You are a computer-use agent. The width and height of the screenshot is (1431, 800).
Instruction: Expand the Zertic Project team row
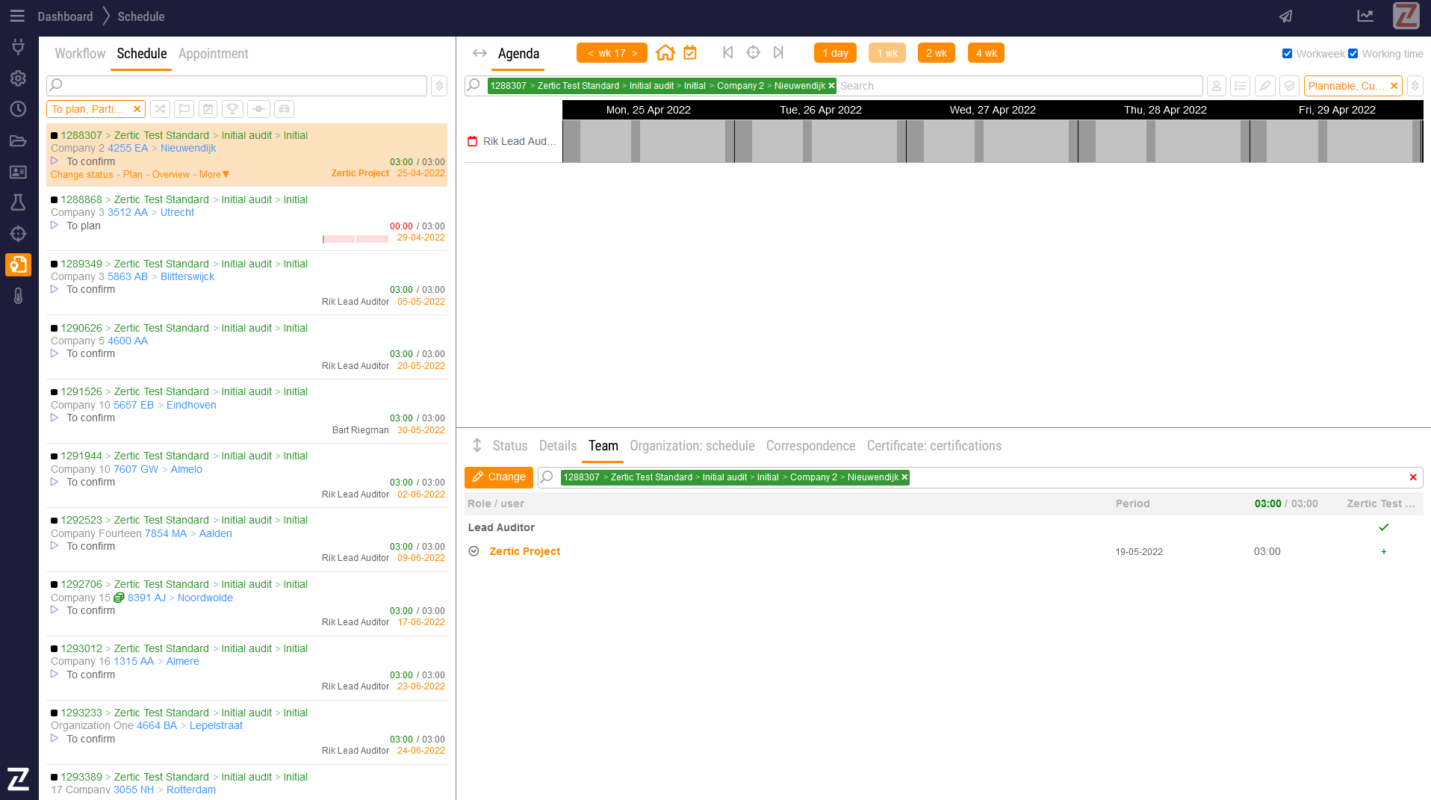(474, 551)
